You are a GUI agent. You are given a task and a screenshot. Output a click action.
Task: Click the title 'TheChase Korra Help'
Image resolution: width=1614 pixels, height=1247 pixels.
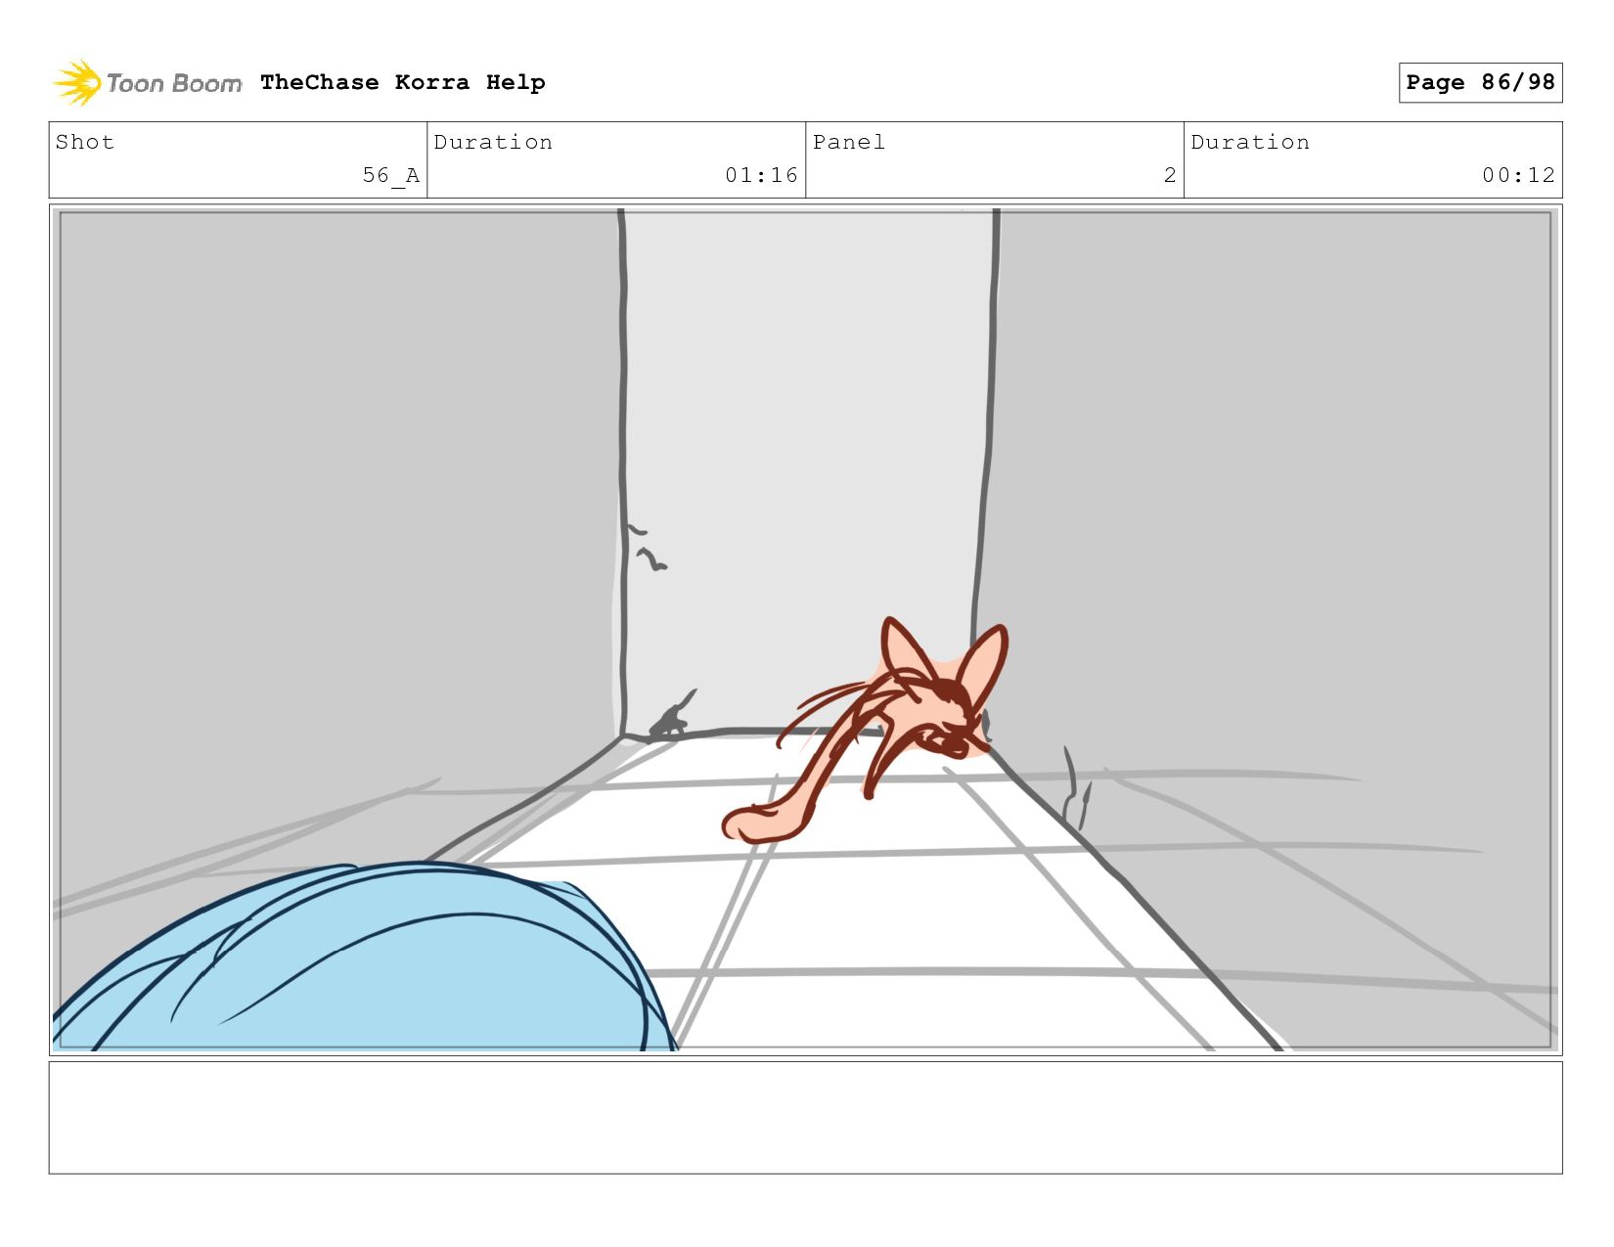(x=403, y=82)
